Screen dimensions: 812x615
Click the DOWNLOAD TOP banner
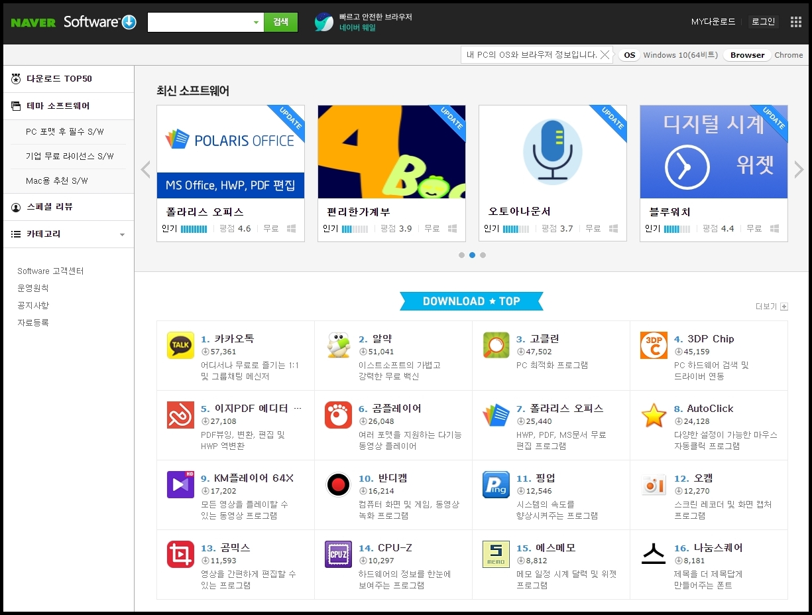[471, 301]
